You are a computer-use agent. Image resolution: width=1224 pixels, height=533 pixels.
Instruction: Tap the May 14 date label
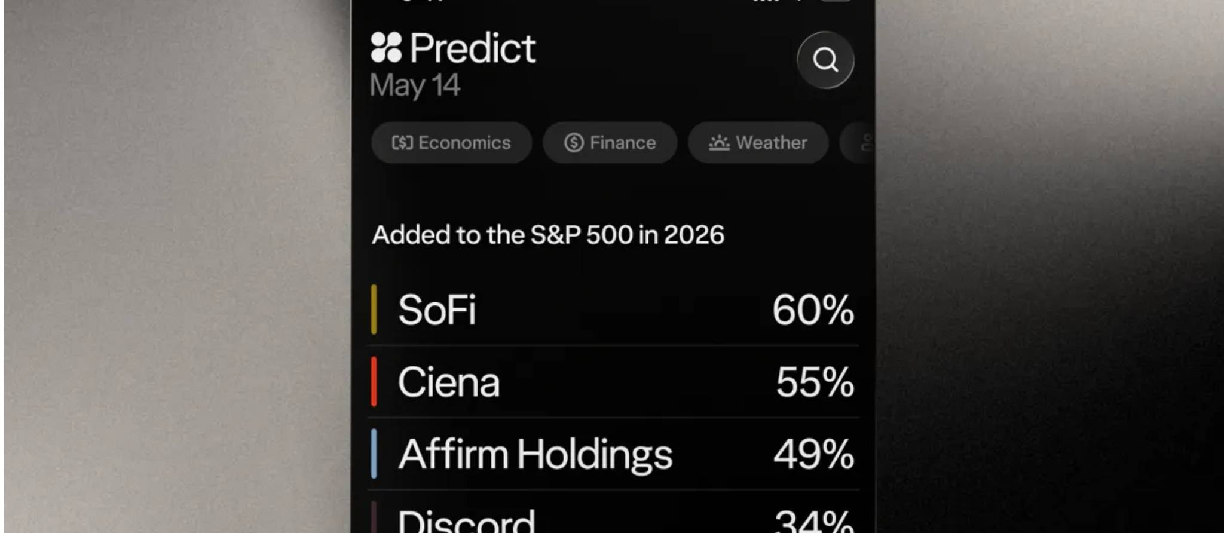(x=415, y=85)
